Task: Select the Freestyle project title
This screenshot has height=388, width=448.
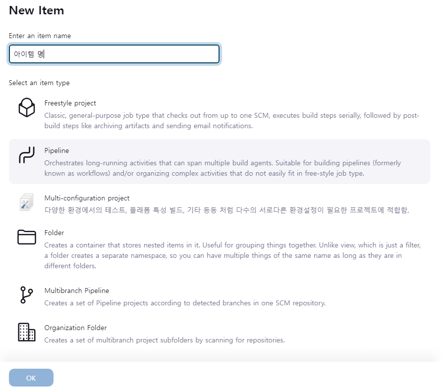Action: coord(70,103)
